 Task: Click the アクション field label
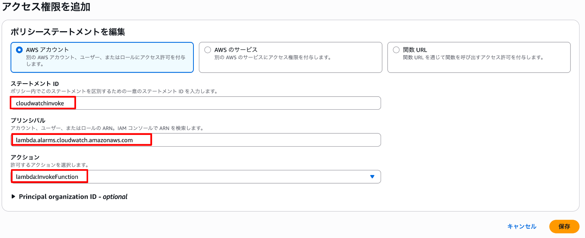(25, 157)
